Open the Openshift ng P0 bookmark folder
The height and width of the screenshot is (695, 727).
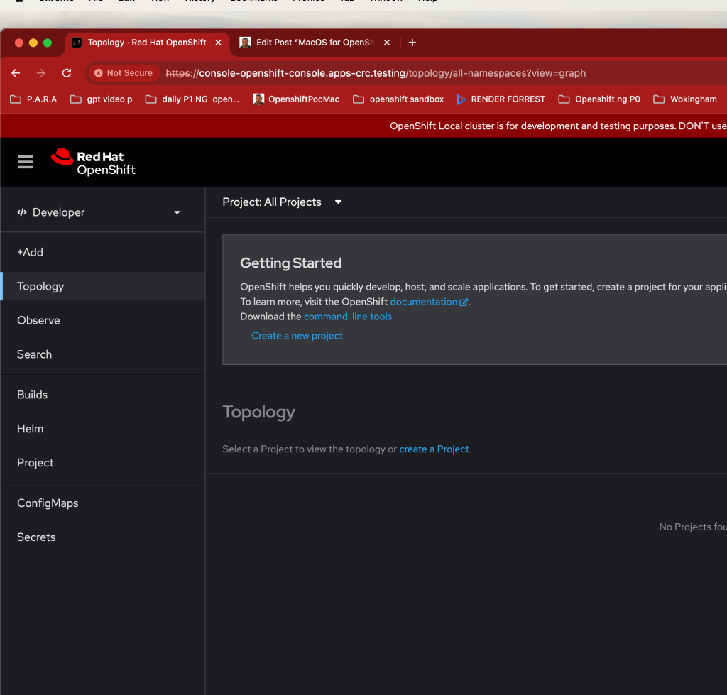[x=599, y=99]
